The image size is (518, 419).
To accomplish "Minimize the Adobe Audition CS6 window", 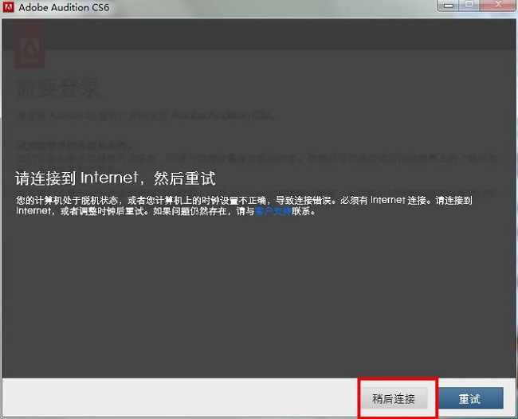I will point(448,6).
